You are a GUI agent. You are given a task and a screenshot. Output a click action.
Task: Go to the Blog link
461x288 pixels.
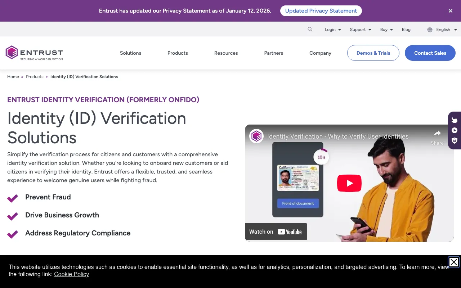click(x=406, y=30)
